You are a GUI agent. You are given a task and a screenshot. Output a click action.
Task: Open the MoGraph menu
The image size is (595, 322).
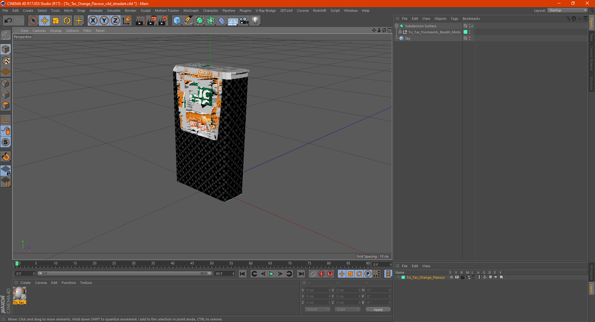click(x=191, y=11)
